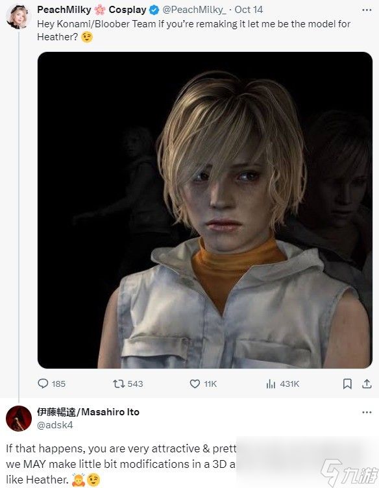
Task: Share the tweet with the upload arrow icon
Action: point(367,384)
